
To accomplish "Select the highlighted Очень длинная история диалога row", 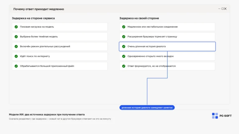I will [167, 47].
